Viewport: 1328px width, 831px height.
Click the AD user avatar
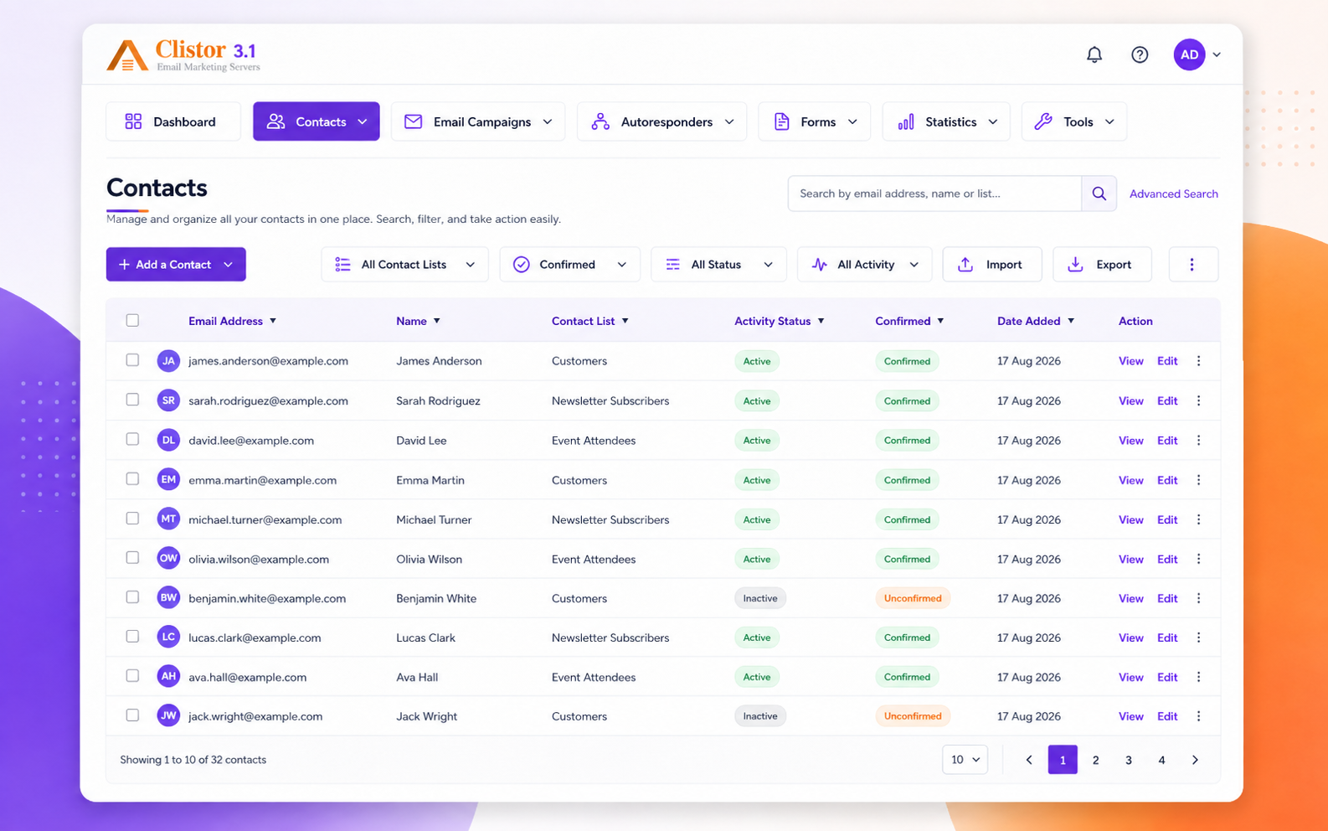pyautogui.click(x=1189, y=54)
